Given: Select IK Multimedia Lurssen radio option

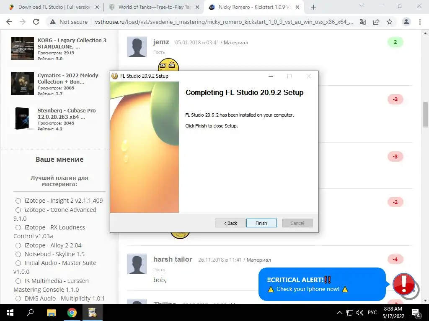Looking at the screenshot, I should click(x=18, y=281).
